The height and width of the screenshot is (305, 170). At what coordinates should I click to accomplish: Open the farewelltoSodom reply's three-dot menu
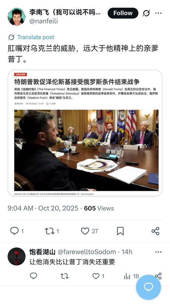click(x=158, y=252)
